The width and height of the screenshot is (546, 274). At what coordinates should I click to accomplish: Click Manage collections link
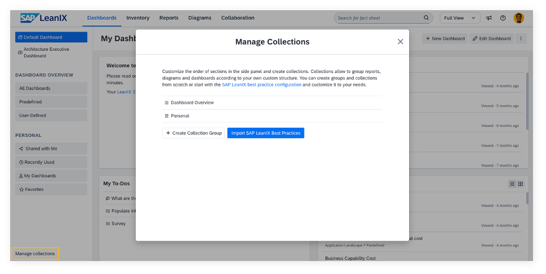(x=35, y=254)
